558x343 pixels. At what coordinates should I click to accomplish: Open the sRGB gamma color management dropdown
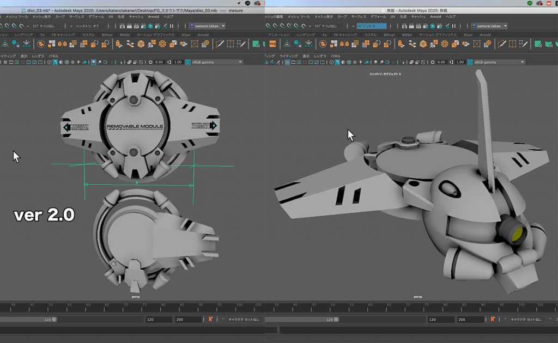pos(218,62)
